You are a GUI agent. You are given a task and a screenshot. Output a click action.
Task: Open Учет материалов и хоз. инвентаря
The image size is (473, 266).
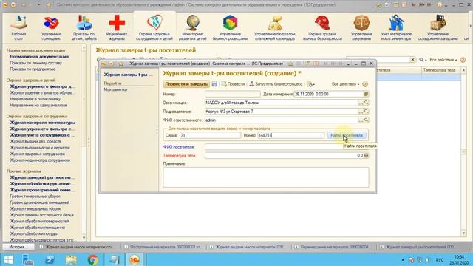click(396, 28)
